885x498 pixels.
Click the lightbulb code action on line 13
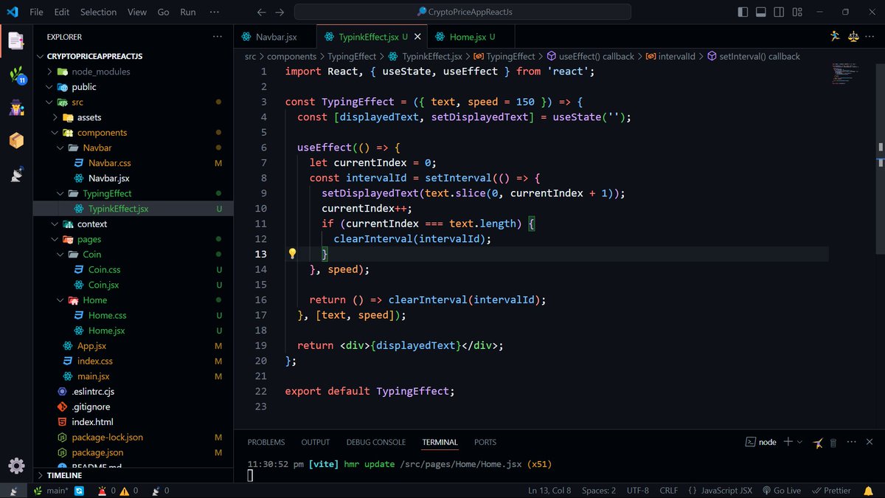(x=292, y=254)
